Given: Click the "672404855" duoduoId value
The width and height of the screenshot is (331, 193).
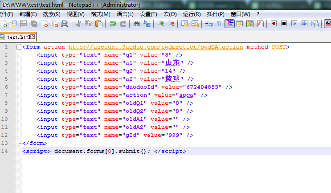Looking at the screenshot, I should pyautogui.click(x=202, y=87).
